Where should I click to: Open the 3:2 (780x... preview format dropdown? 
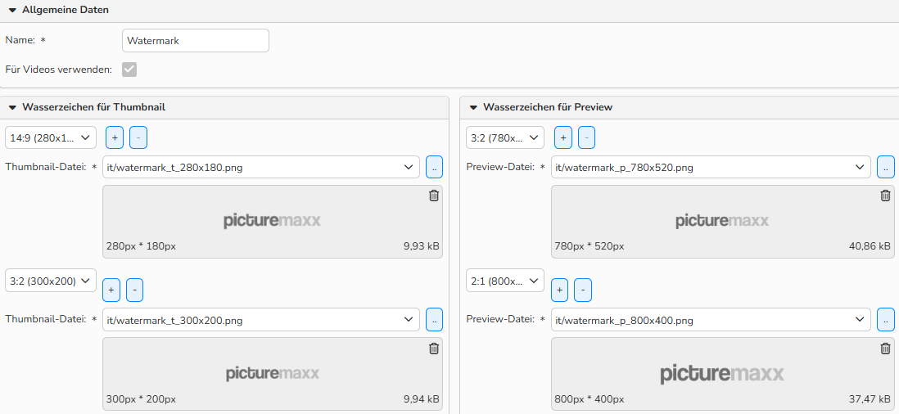pyautogui.click(x=505, y=137)
